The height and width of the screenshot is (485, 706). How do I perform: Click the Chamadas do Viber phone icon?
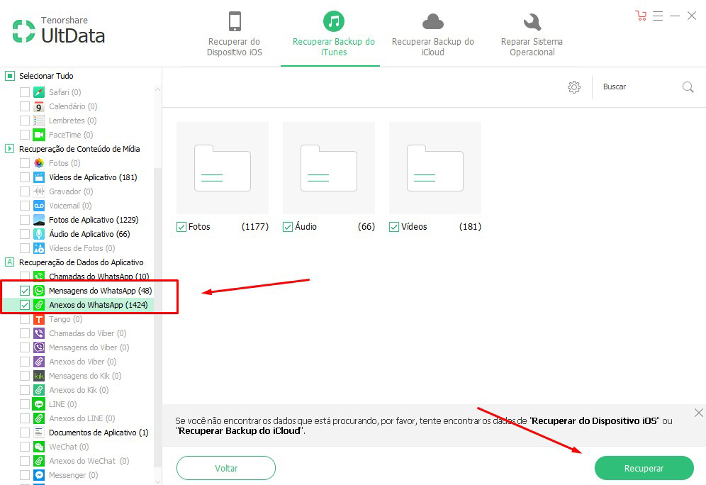[x=39, y=333]
